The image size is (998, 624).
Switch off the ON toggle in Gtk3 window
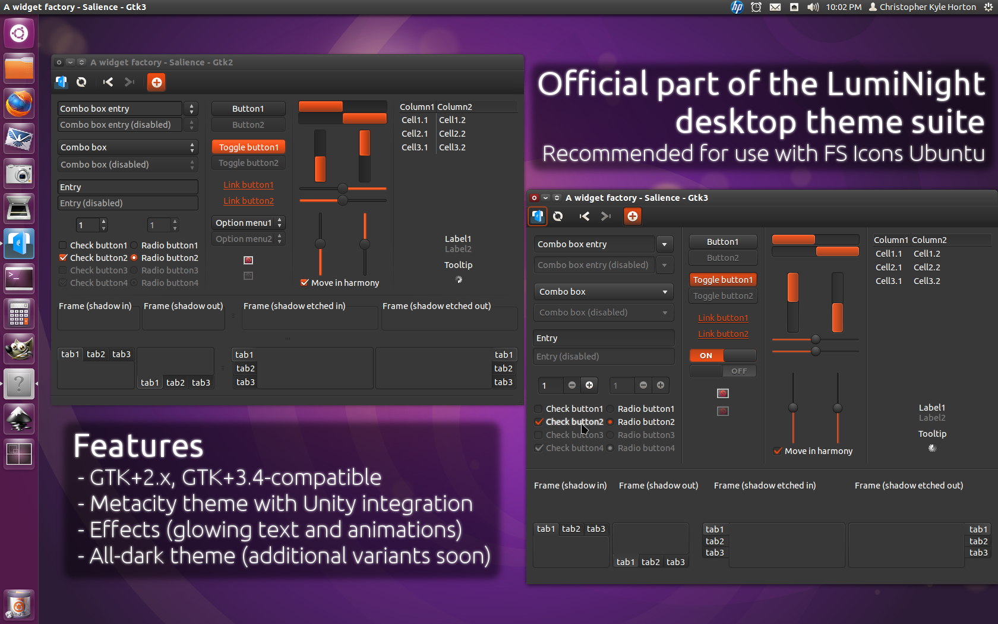point(723,355)
